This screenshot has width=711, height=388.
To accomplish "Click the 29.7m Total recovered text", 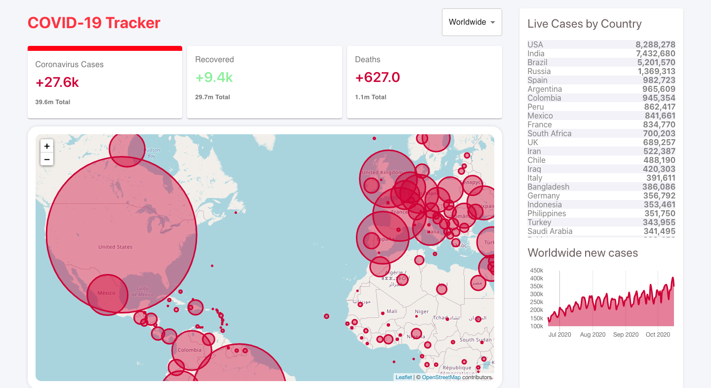I will tap(213, 97).
